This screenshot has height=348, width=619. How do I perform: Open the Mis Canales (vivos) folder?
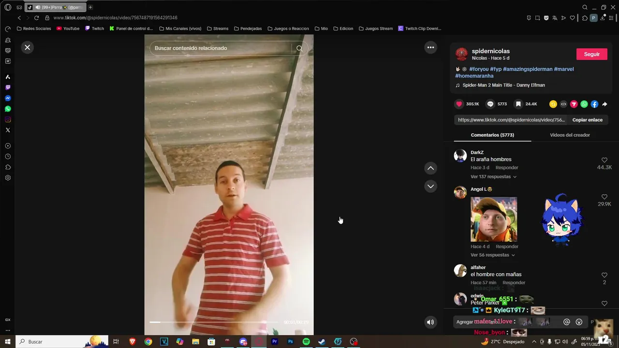(x=180, y=29)
